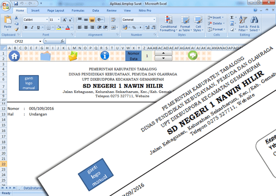Image resolution: width=276 pixels, height=196 pixels.
Task: Select the DataInstansi sheet tab
Action: [x=33, y=188]
